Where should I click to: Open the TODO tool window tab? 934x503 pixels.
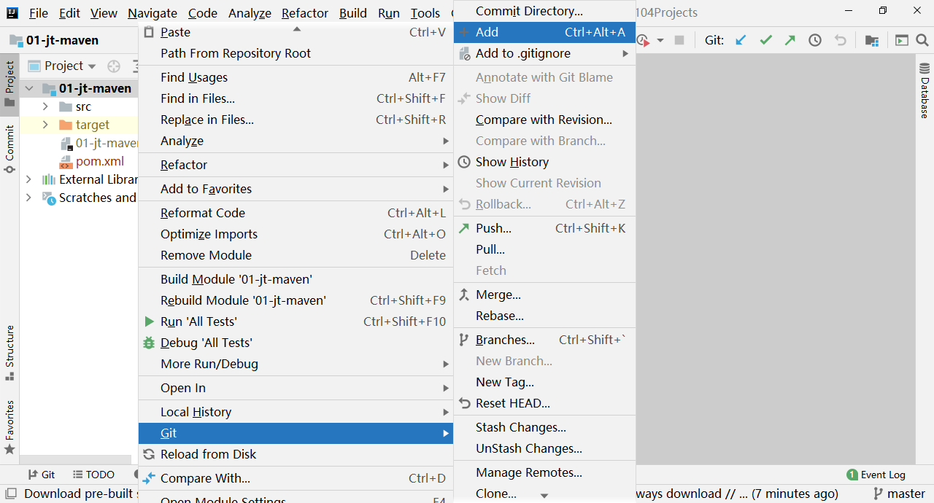[x=93, y=475]
